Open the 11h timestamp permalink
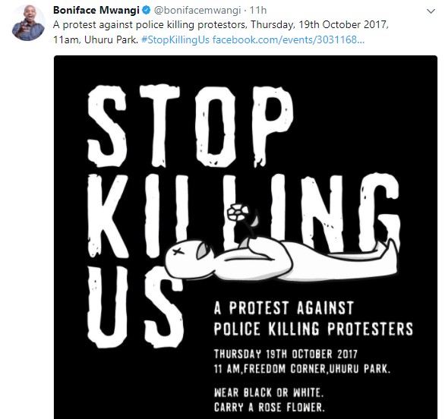Screen dimensions: 445x419 coord(258,11)
